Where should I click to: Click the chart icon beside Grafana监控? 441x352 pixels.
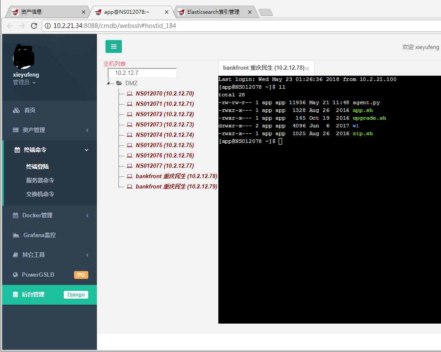pos(16,235)
